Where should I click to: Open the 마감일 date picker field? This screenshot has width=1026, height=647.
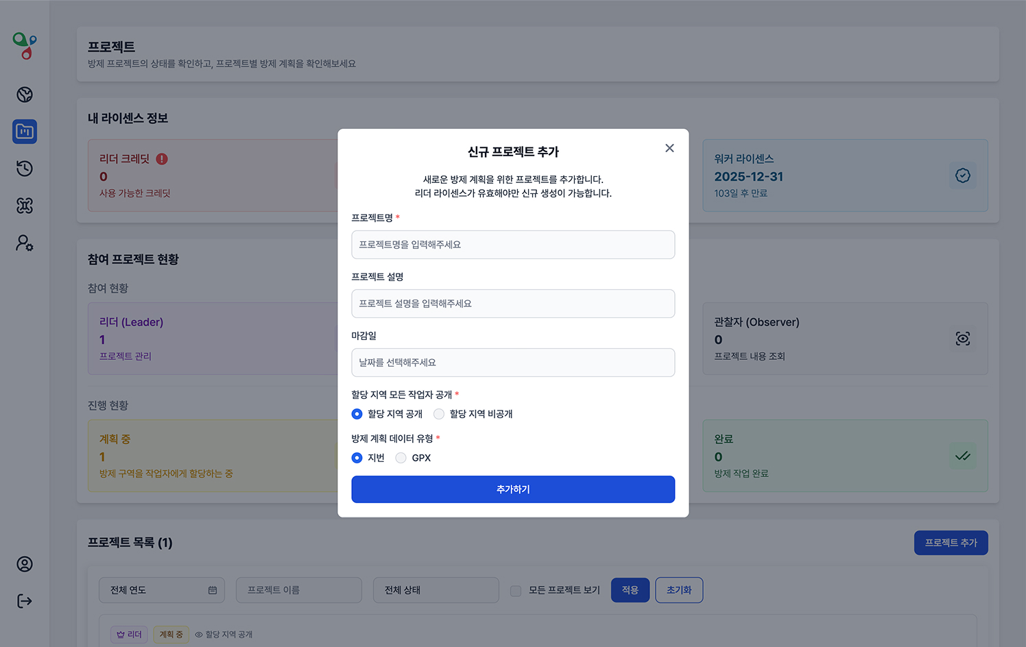pos(513,363)
